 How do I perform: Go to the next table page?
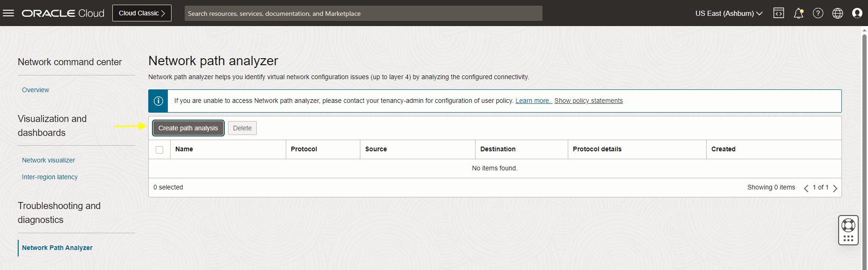coord(835,188)
